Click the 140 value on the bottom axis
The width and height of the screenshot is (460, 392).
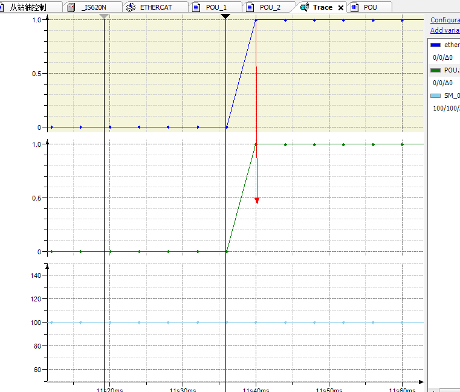pos(36,275)
